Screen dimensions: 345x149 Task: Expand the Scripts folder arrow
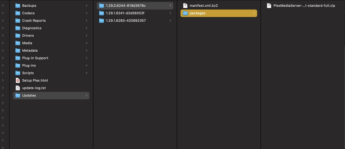(x=86, y=73)
